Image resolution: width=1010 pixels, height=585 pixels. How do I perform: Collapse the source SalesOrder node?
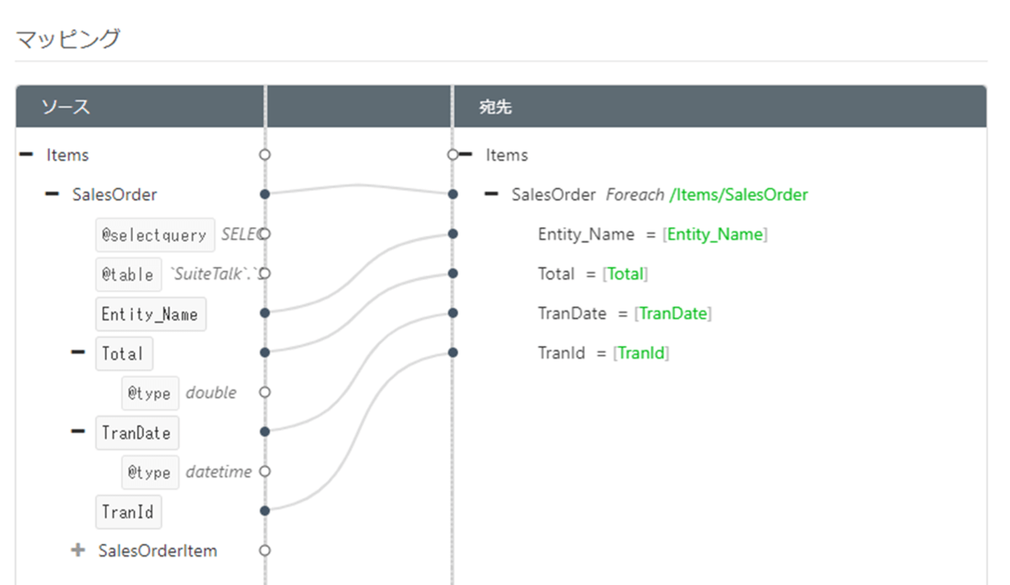[x=52, y=194]
